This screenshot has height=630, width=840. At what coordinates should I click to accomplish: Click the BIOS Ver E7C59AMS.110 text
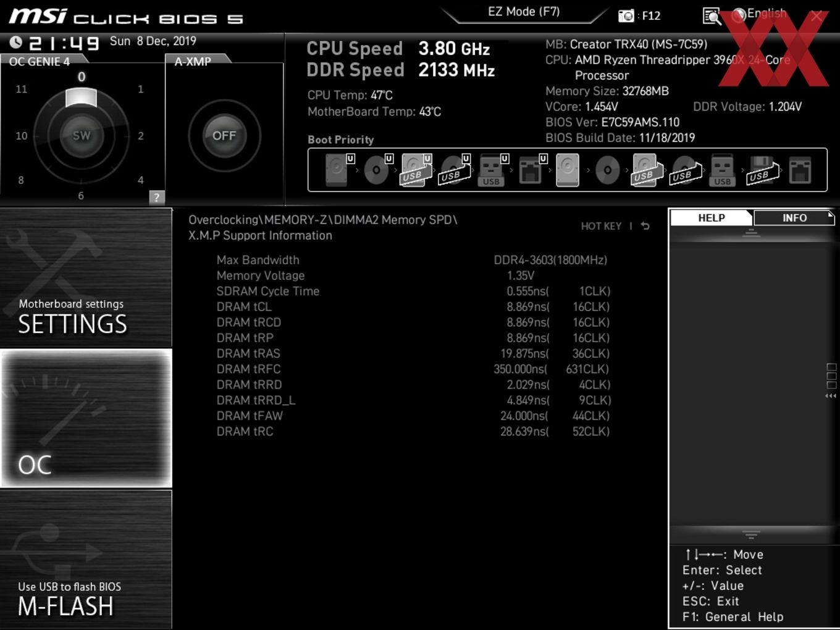(612, 122)
